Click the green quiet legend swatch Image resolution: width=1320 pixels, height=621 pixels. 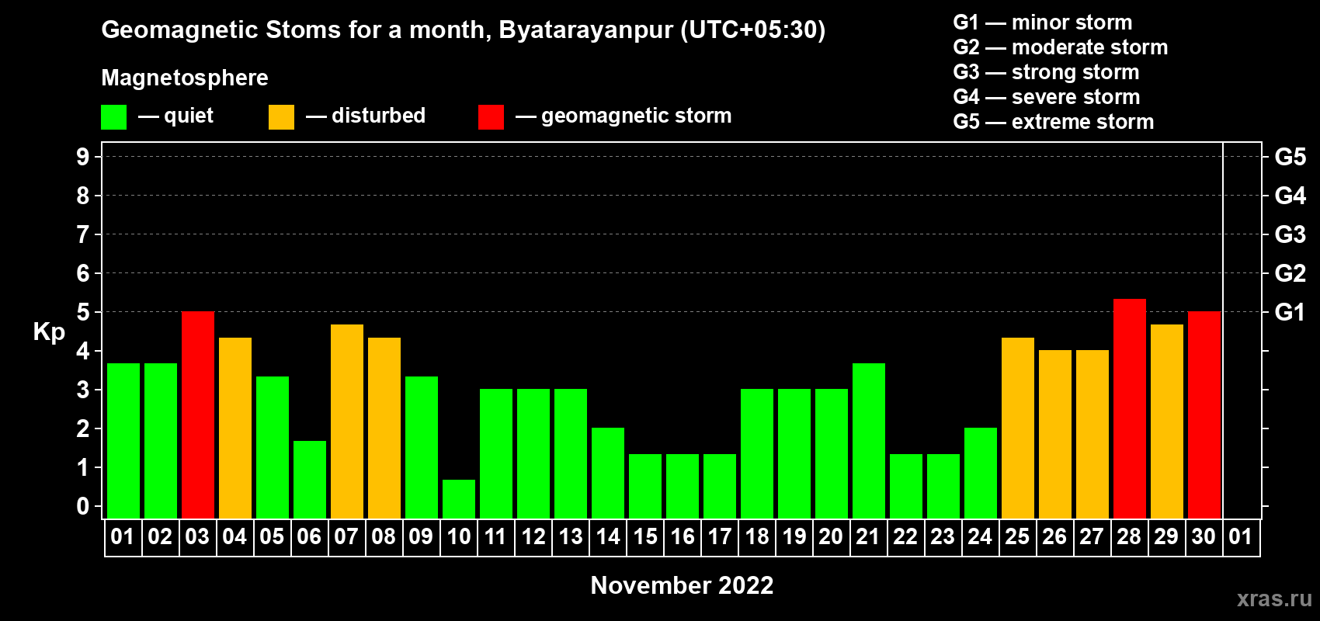[113, 117]
